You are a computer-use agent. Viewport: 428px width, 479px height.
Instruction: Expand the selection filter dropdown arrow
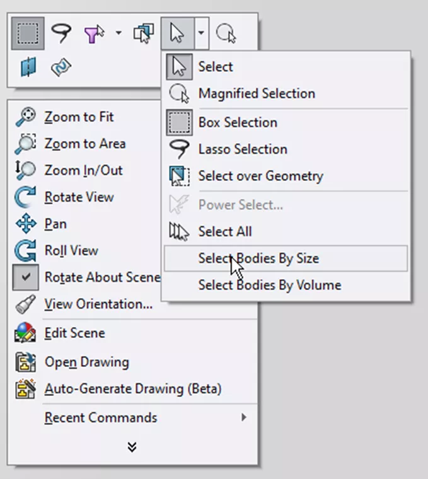[x=119, y=33]
